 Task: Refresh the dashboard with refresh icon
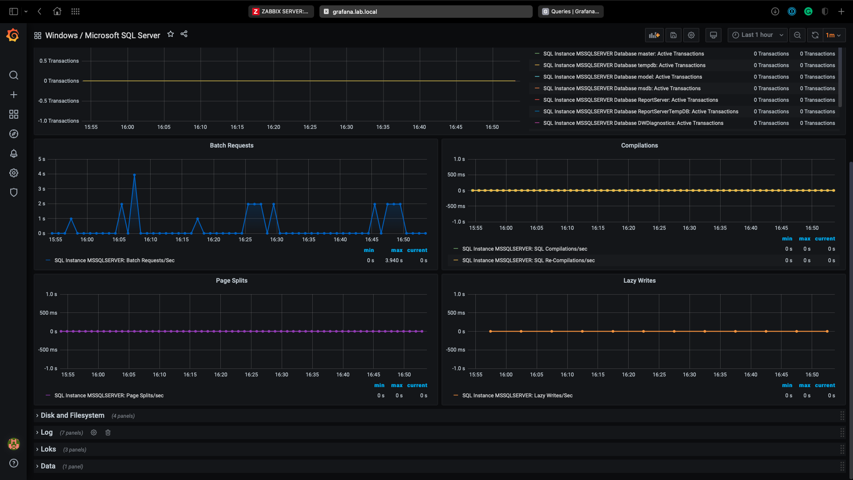tap(815, 35)
